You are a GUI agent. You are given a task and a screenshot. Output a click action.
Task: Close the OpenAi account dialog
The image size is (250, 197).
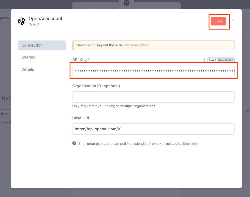coord(233,20)
